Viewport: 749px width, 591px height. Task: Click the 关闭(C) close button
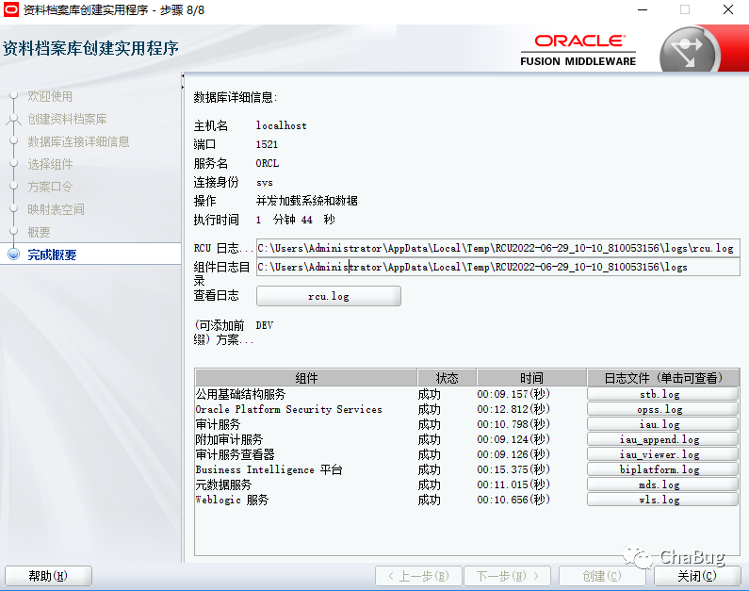(x=697, y=576)
